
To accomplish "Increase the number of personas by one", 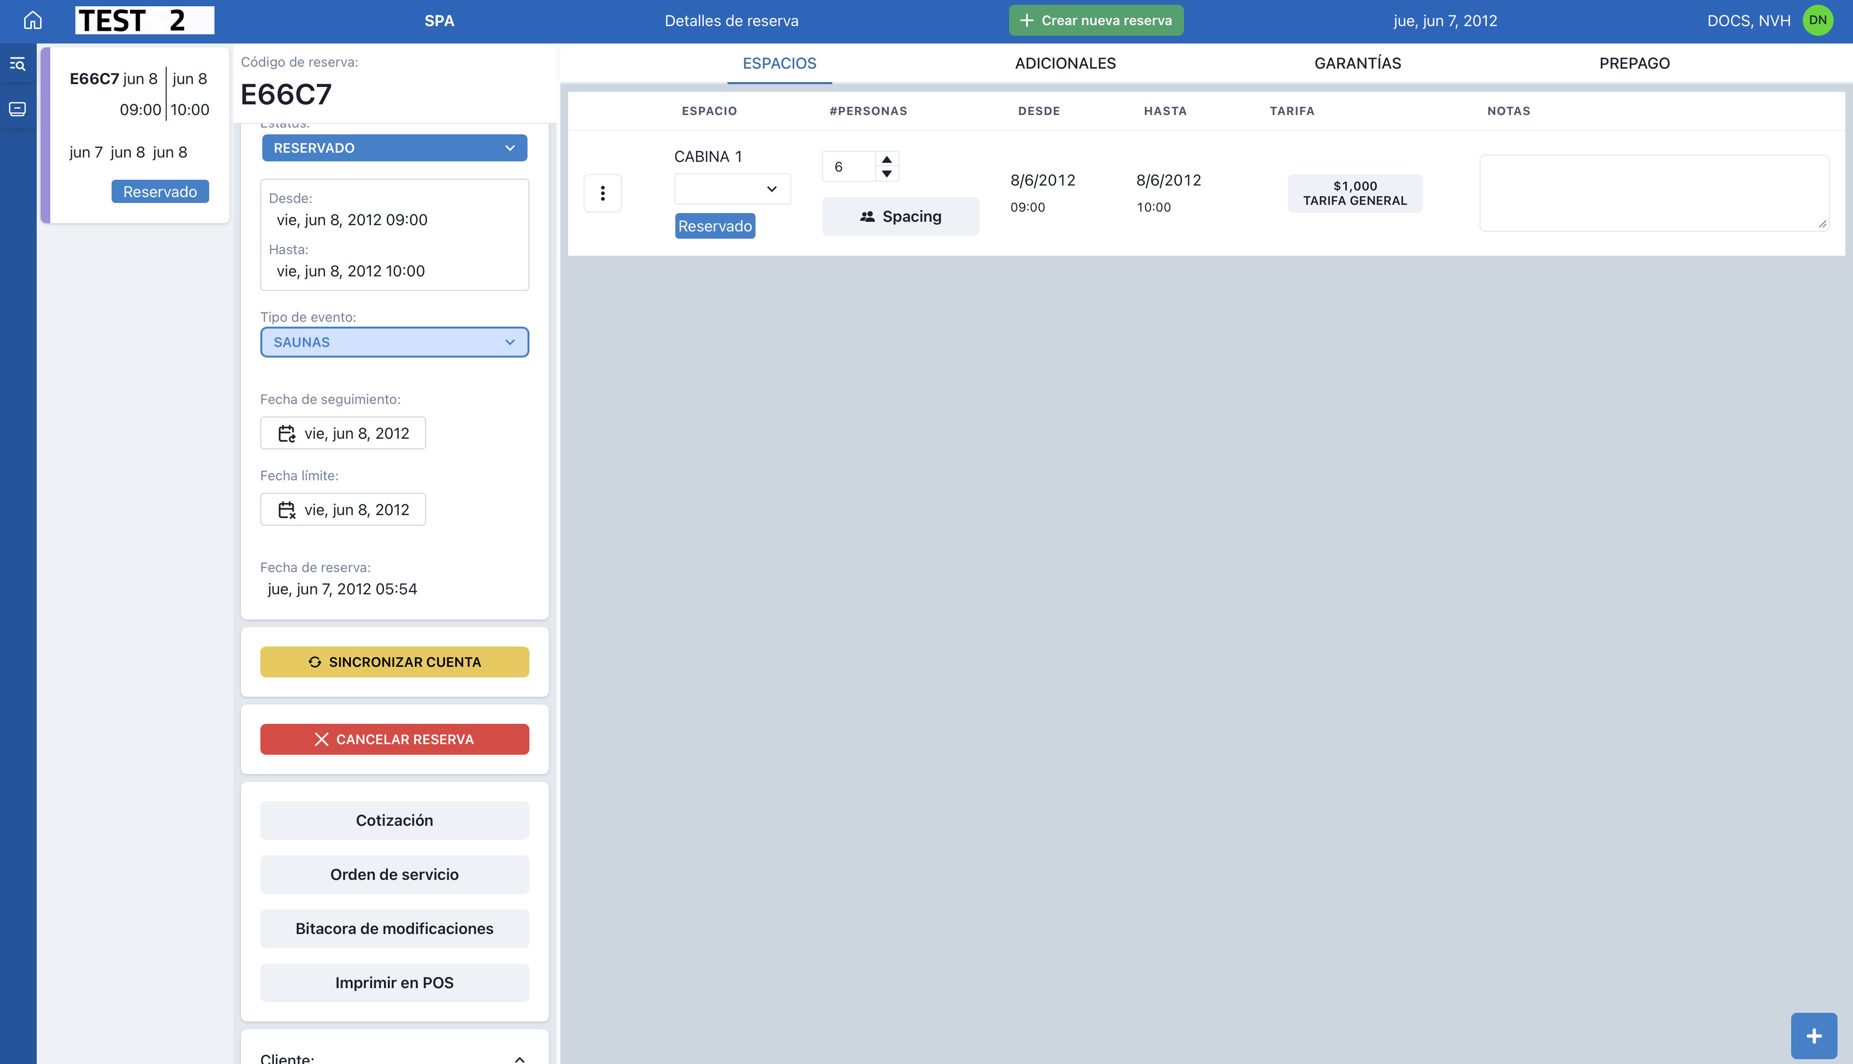I will click(887, 159).
